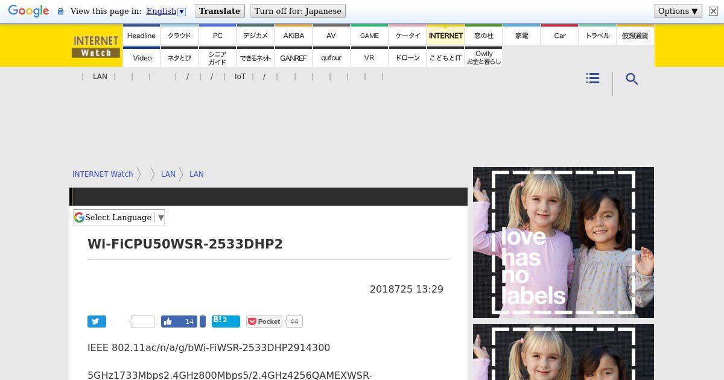Click the empty tweet count box
The width and height of the screenshot is (724, 380).
click(142, 321)
